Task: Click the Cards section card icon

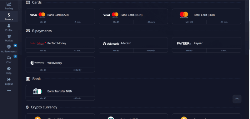Action: pos(28,2)
